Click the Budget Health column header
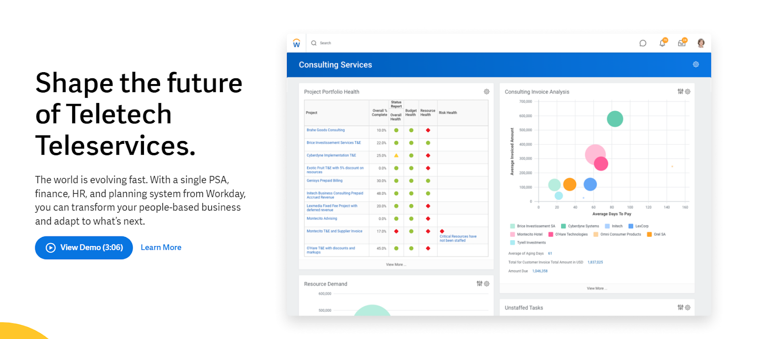Viewport: 760px width, 339px height. (411, 113)
